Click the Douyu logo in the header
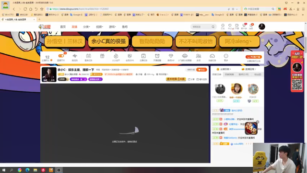307x173 pixels. [x=45, y=27]
